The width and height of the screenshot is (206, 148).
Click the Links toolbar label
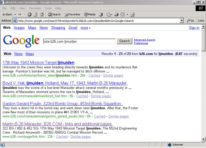[201, 21]
